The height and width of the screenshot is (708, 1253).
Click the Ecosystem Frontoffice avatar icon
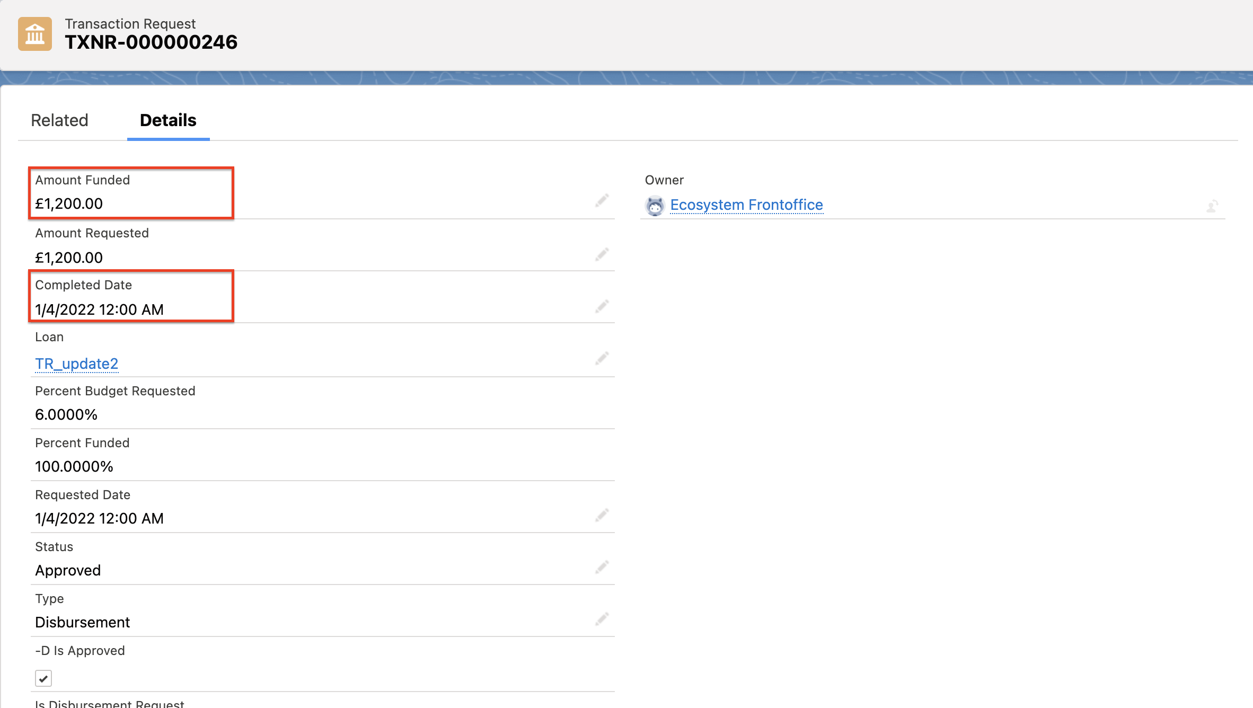point(656,206)
